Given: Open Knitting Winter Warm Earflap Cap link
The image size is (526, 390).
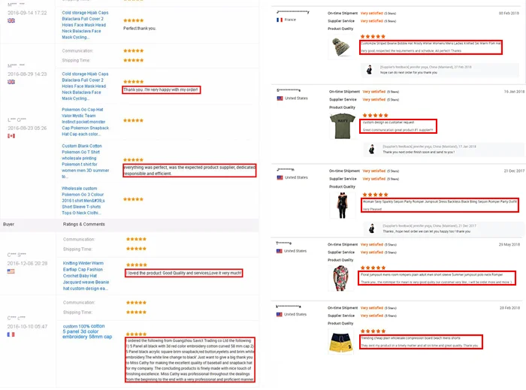Looking at the screenshot, I should [86, 276].
